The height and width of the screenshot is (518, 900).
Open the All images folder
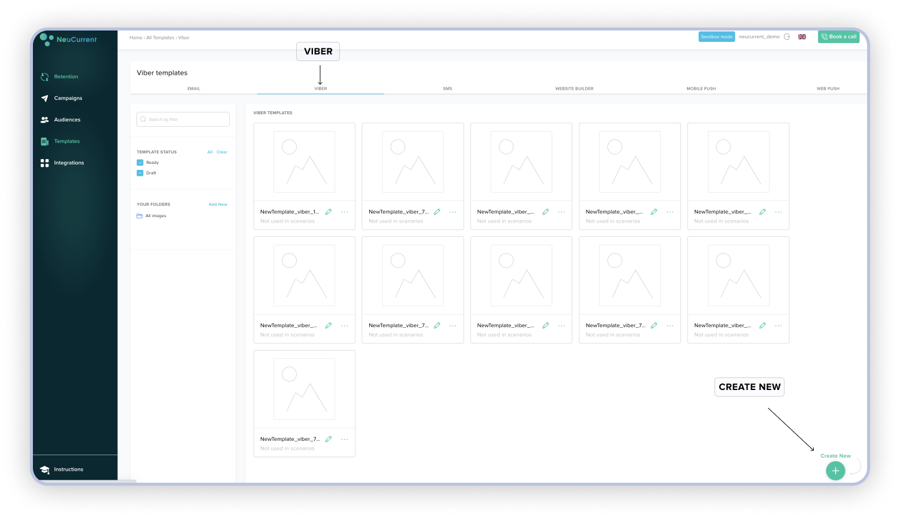tap(151, 216)
